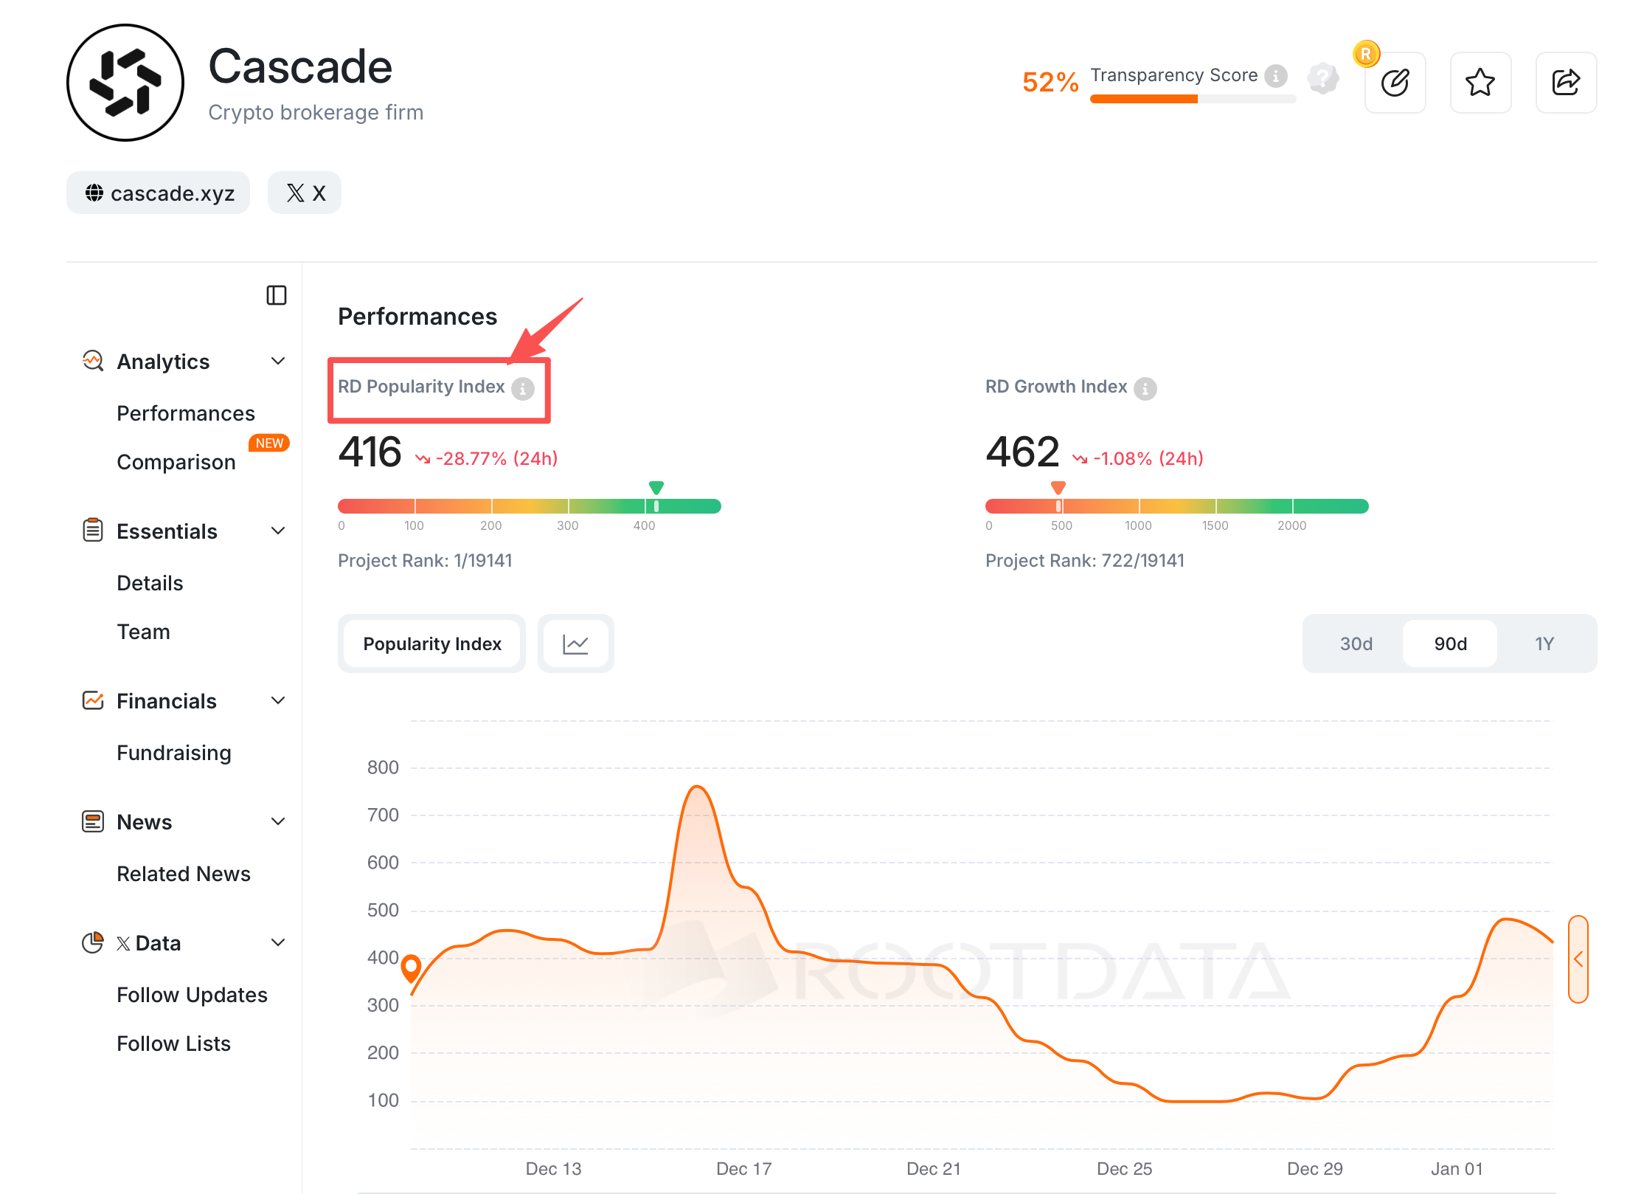Collapse the Financials section chevron
The width and height of the screenshot is (1630, 1194).
(278, 701)
